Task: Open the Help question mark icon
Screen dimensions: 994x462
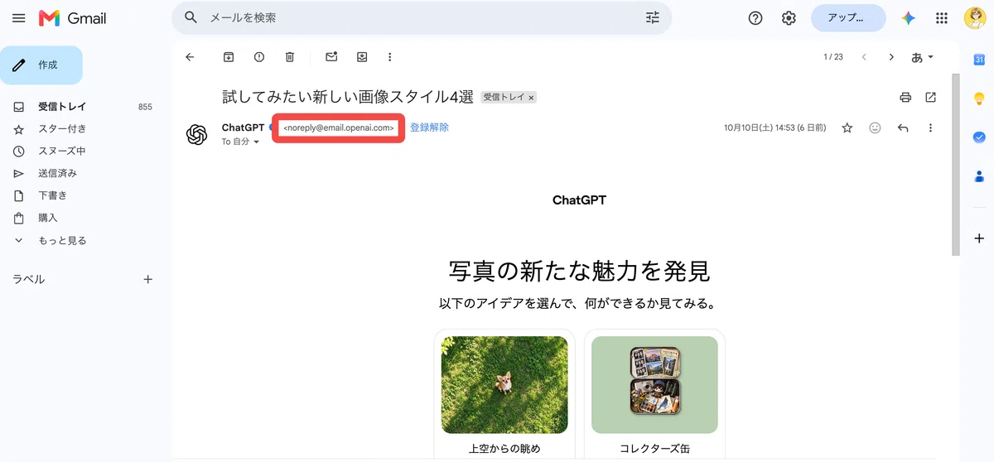Action: click(755, 18)
